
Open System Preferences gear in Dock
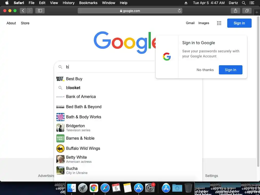point(150,188)
